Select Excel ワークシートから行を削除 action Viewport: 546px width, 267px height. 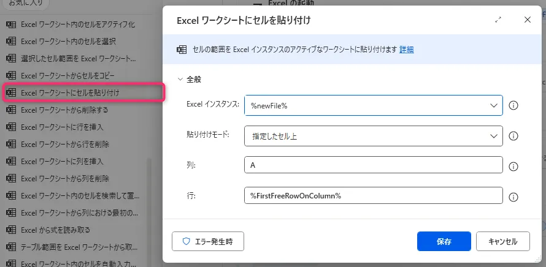pos(65,144)
